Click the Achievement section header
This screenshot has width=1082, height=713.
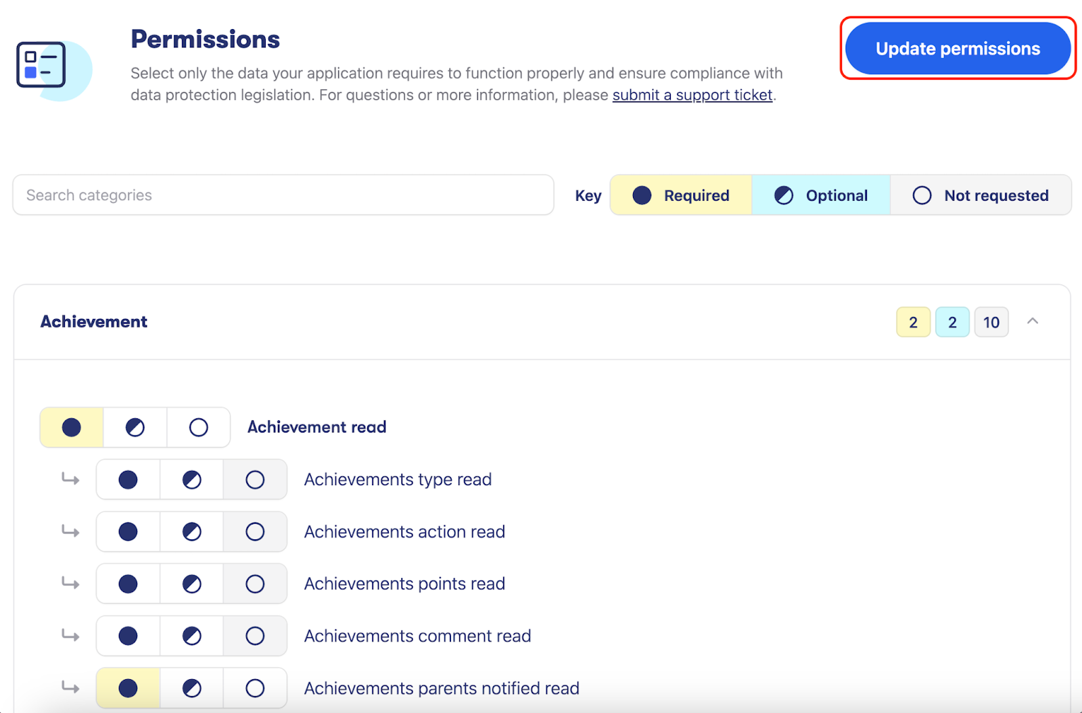(x=93, y=322)
